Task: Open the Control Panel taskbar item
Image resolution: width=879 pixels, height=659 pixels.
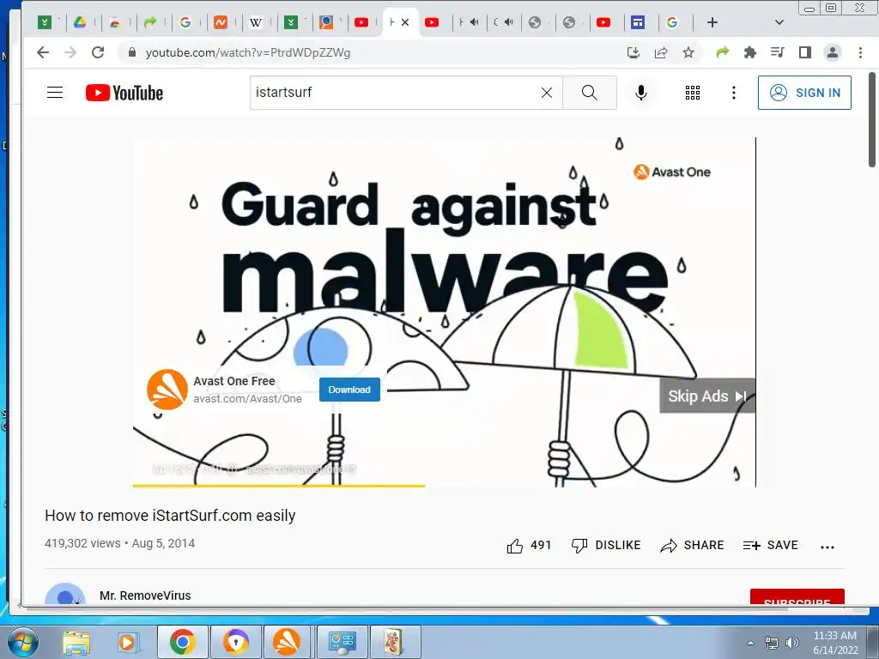Action: pyautogui.click(x=343, y=642)
